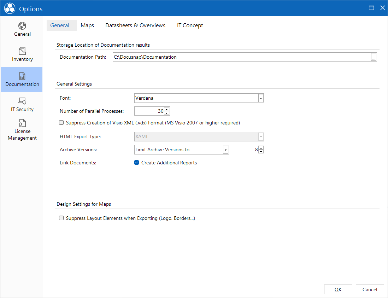Open the Archive Versions limit dropdown
Screen dimensions: 388x298
225,150
